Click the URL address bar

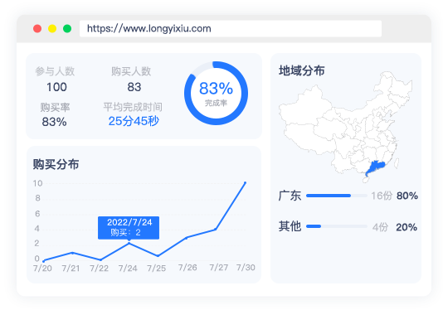[231, 28]
